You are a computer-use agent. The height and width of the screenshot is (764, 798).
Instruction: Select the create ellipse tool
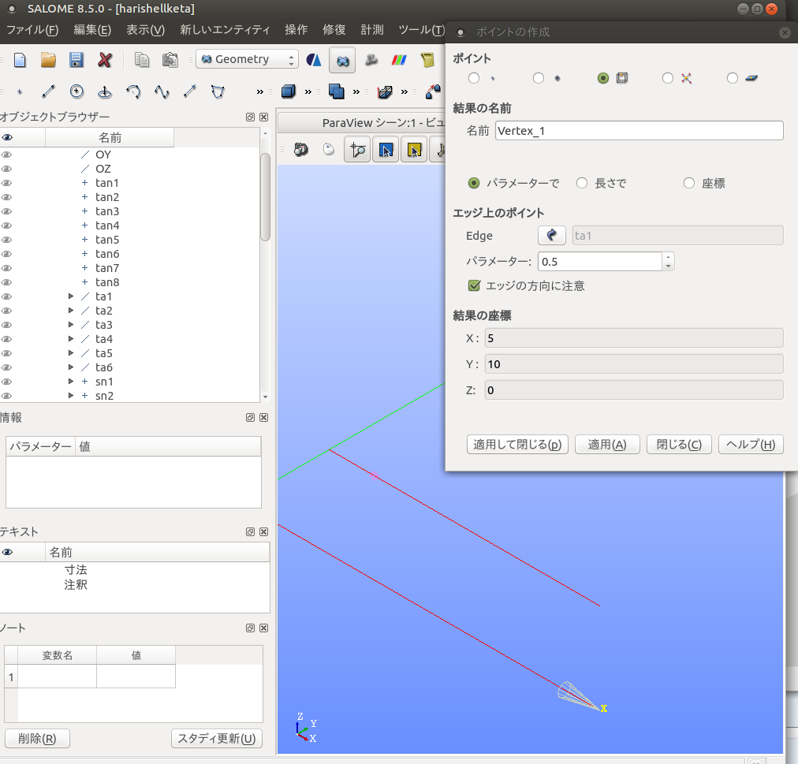[x=105, y=91]
